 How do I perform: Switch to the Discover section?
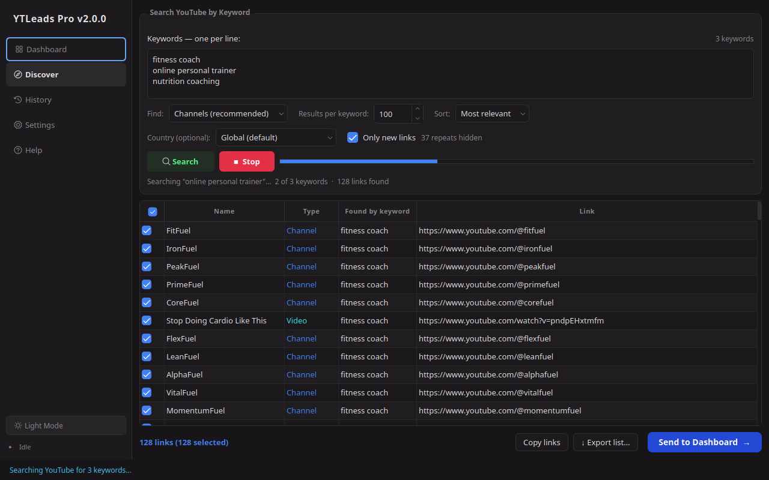pyautogui.click(x=66, y=74)
